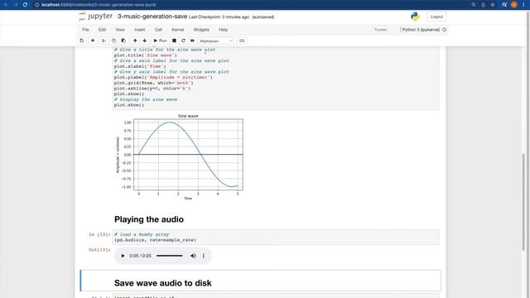The width and height of the screenshot is (530, 298).
Task: Rename notebook title 3-music-generation-save
Action: [x=152, y=17]
